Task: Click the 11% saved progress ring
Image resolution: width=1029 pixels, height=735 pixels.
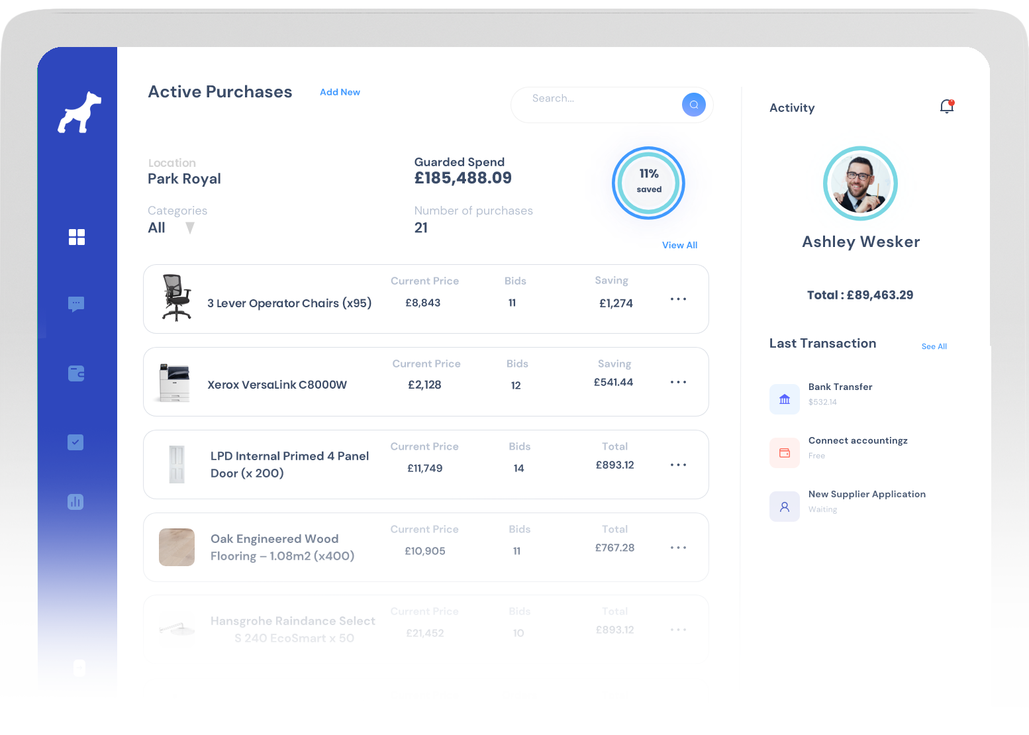Action: [x=648, y=183]
